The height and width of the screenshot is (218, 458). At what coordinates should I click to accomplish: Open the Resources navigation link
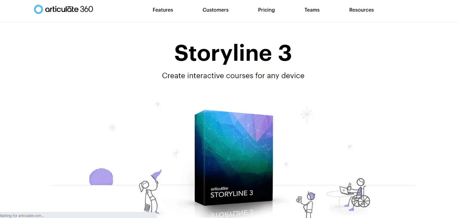(x=362, y=10)
